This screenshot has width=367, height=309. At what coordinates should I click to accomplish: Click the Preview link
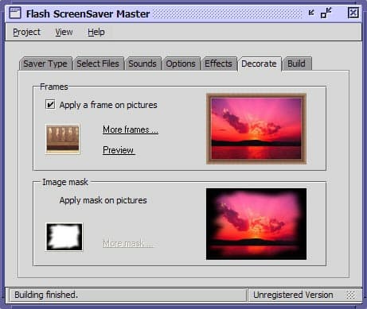(119, 150)
